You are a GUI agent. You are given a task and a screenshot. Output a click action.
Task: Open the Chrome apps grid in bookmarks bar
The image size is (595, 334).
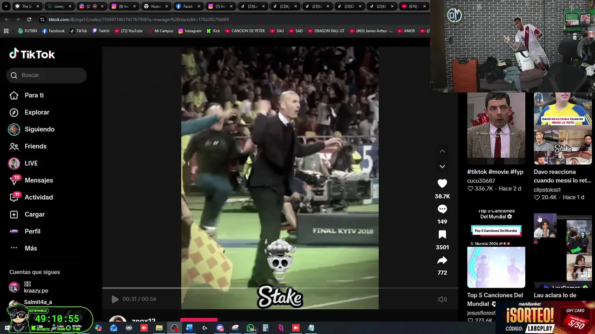(6, 31)
